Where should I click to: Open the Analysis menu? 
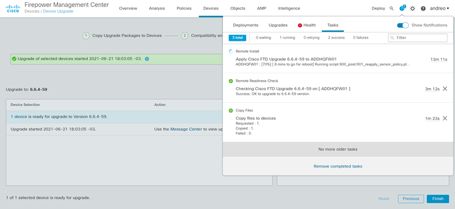pyautogui.click(x=157, y=9)
